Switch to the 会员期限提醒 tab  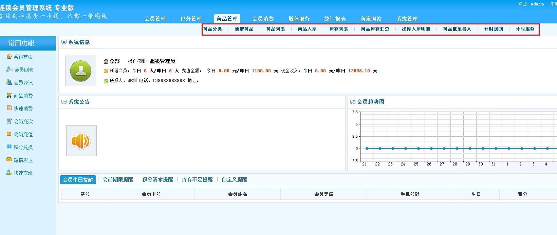(118, 180)
